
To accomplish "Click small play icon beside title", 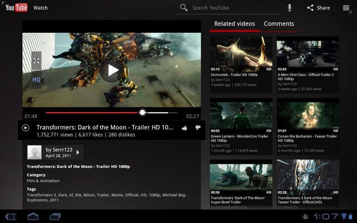I will pyautogui.click(x=26, y=128).
